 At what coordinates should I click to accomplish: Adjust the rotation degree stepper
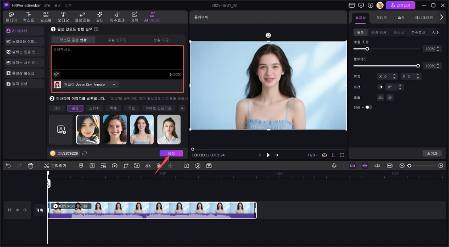[400, 87]
